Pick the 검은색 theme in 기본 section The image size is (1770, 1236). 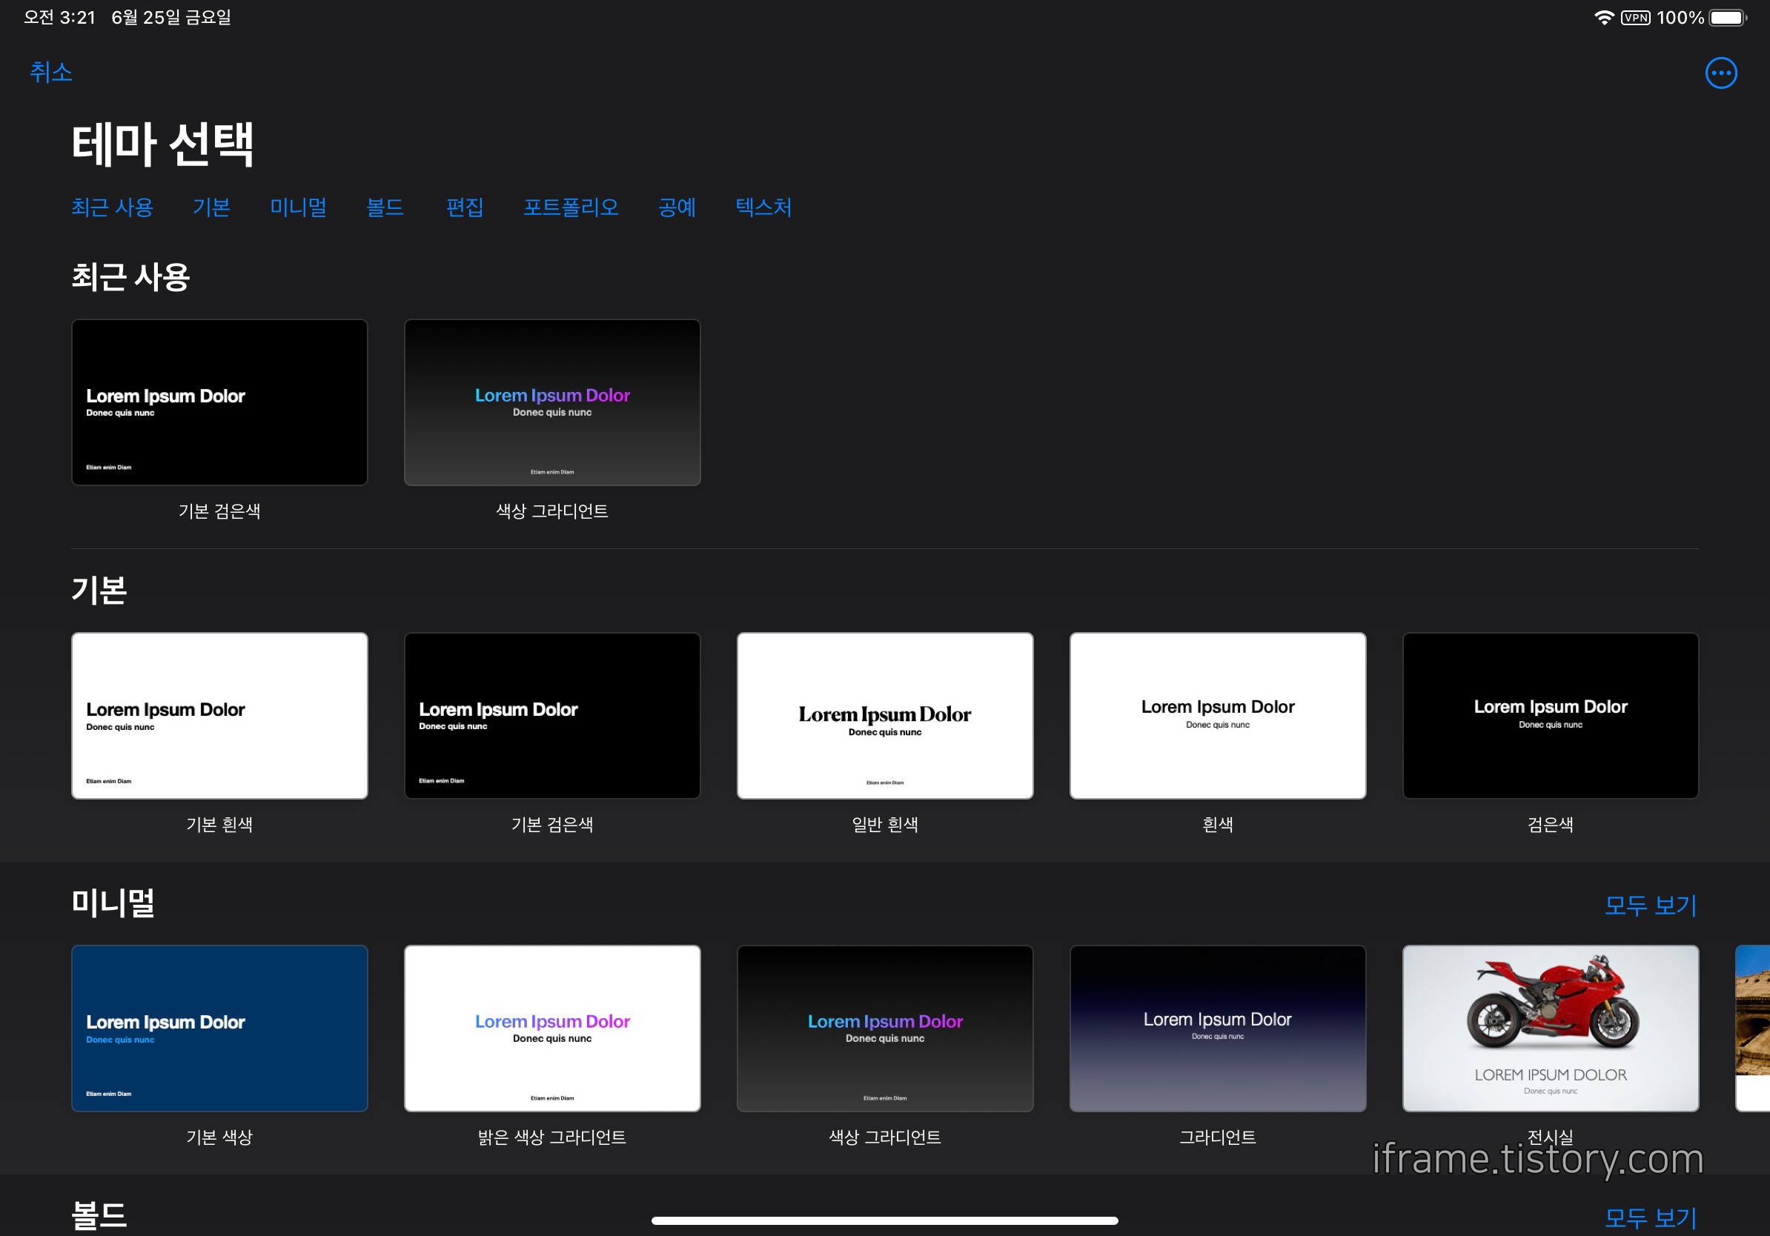coord(1550,715)
